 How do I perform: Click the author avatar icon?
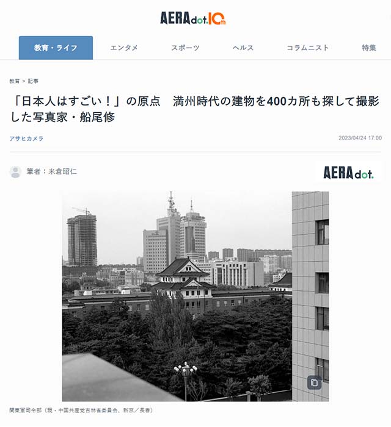15,172
